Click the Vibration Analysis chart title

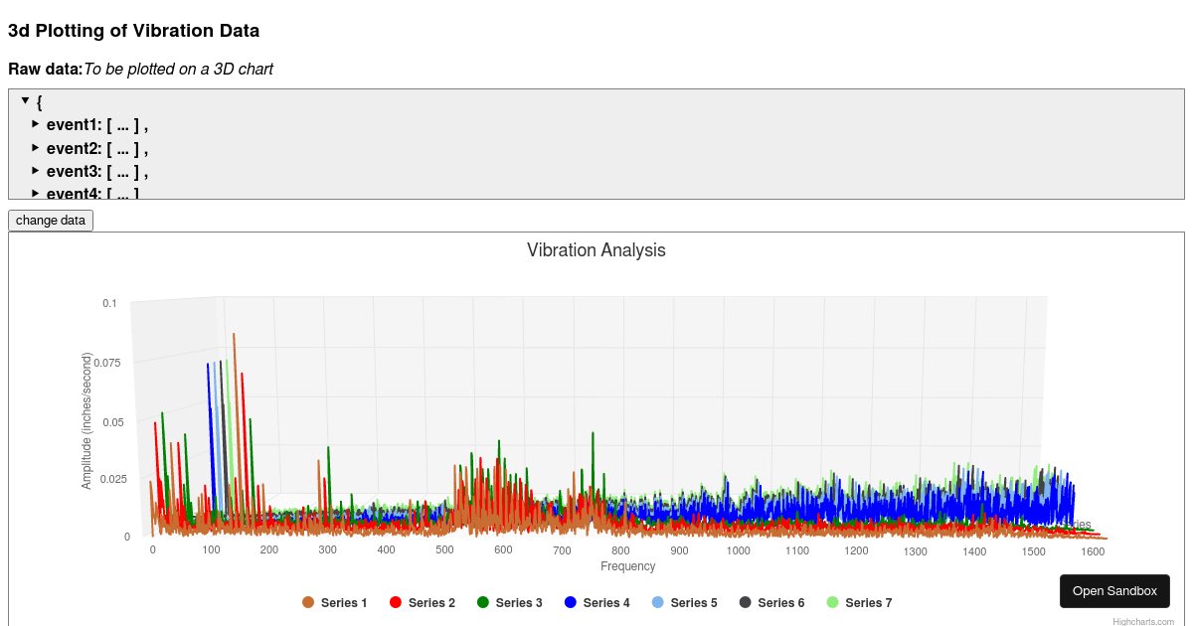coord(596,250)
